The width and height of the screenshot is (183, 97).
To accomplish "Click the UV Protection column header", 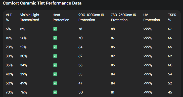I will click(152, 17).
